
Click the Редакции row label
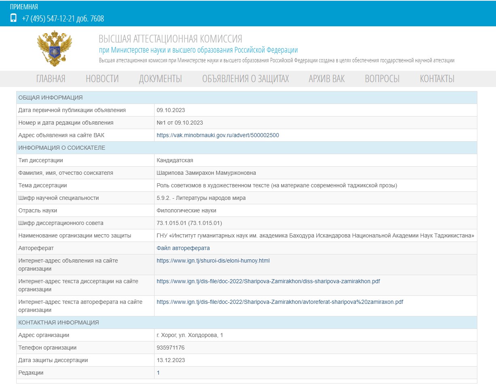tap(31, 373)
